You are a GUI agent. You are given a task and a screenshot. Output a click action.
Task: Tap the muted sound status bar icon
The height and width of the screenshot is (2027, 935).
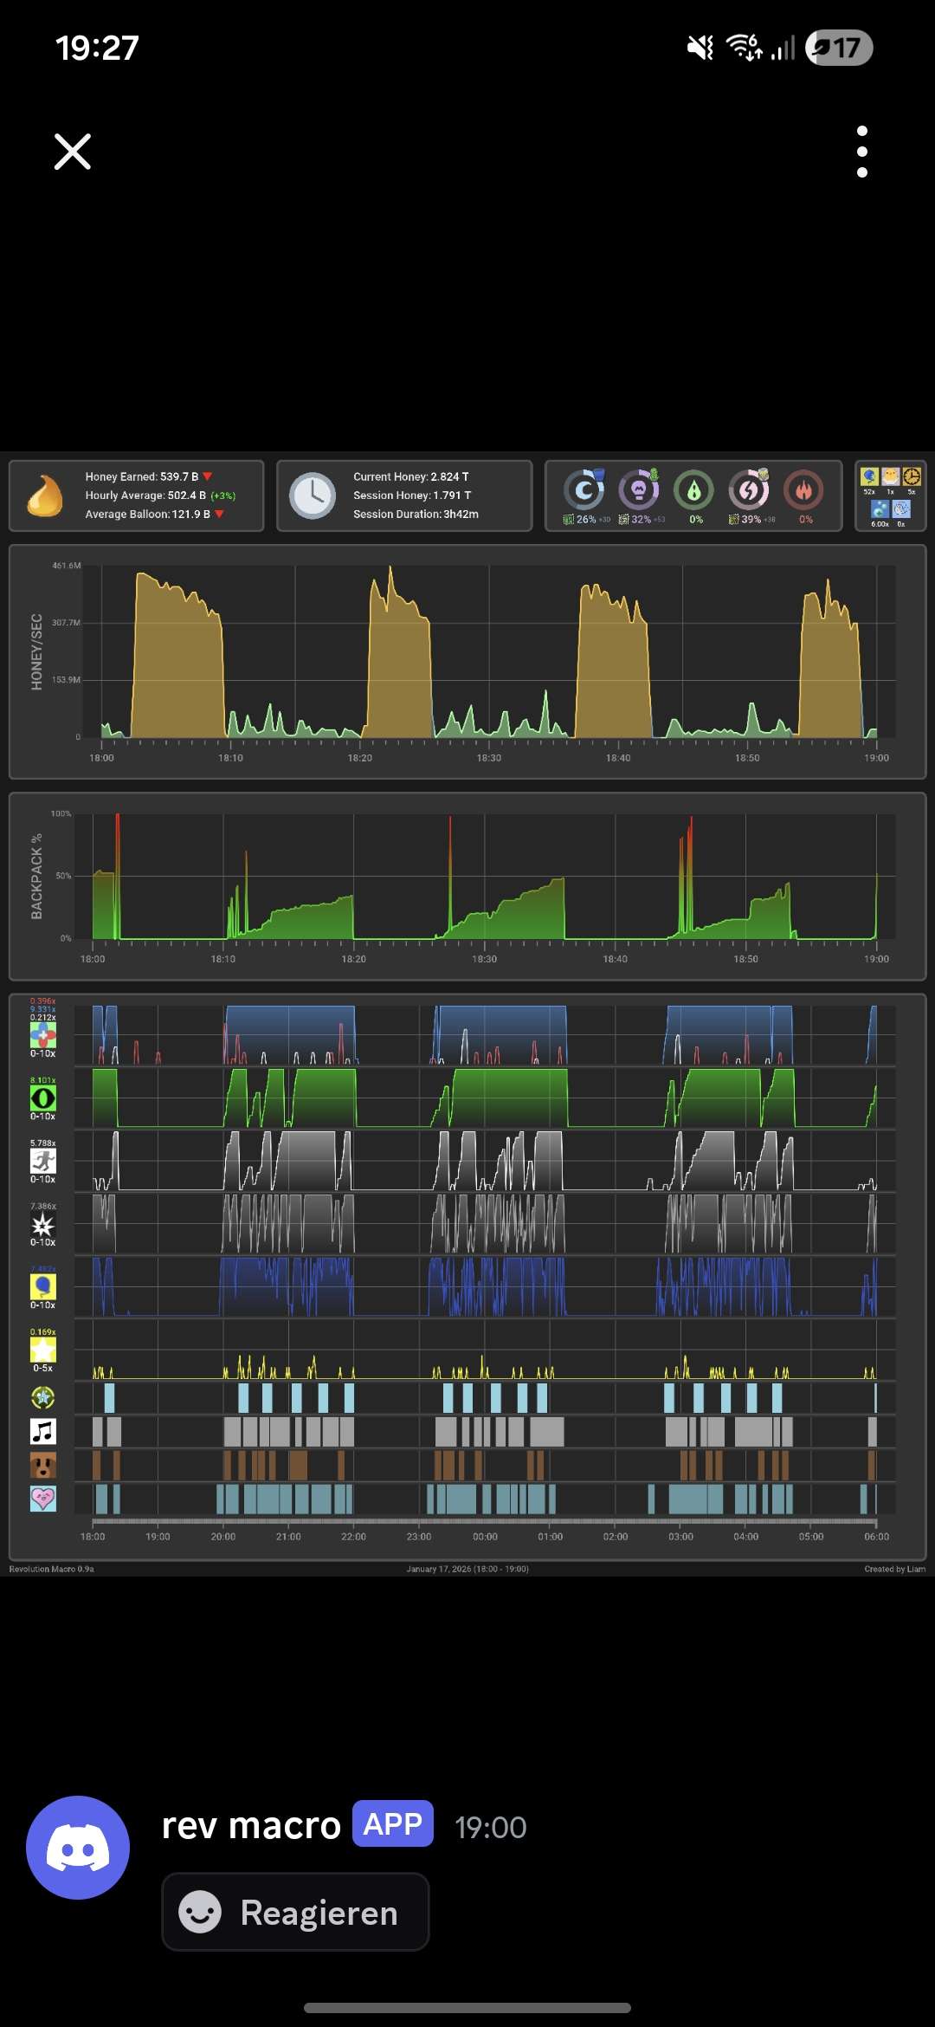(700, 48)
